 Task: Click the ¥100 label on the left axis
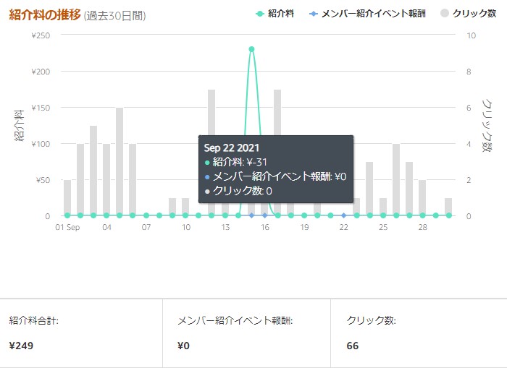41,144
